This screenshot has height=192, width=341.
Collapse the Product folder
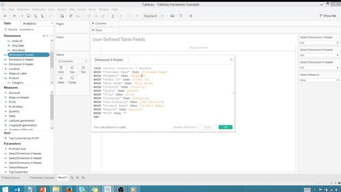(3, 78)
